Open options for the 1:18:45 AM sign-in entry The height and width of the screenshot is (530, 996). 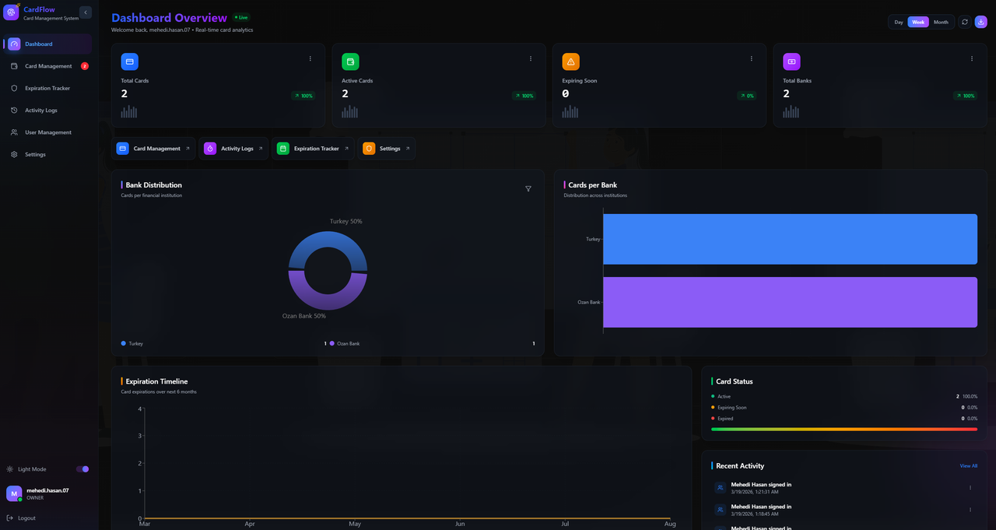coord(970,510)
